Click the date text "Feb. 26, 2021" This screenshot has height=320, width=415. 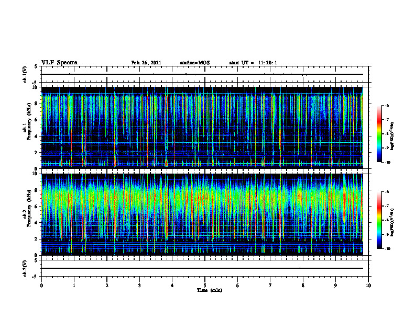tap(146, 63)
